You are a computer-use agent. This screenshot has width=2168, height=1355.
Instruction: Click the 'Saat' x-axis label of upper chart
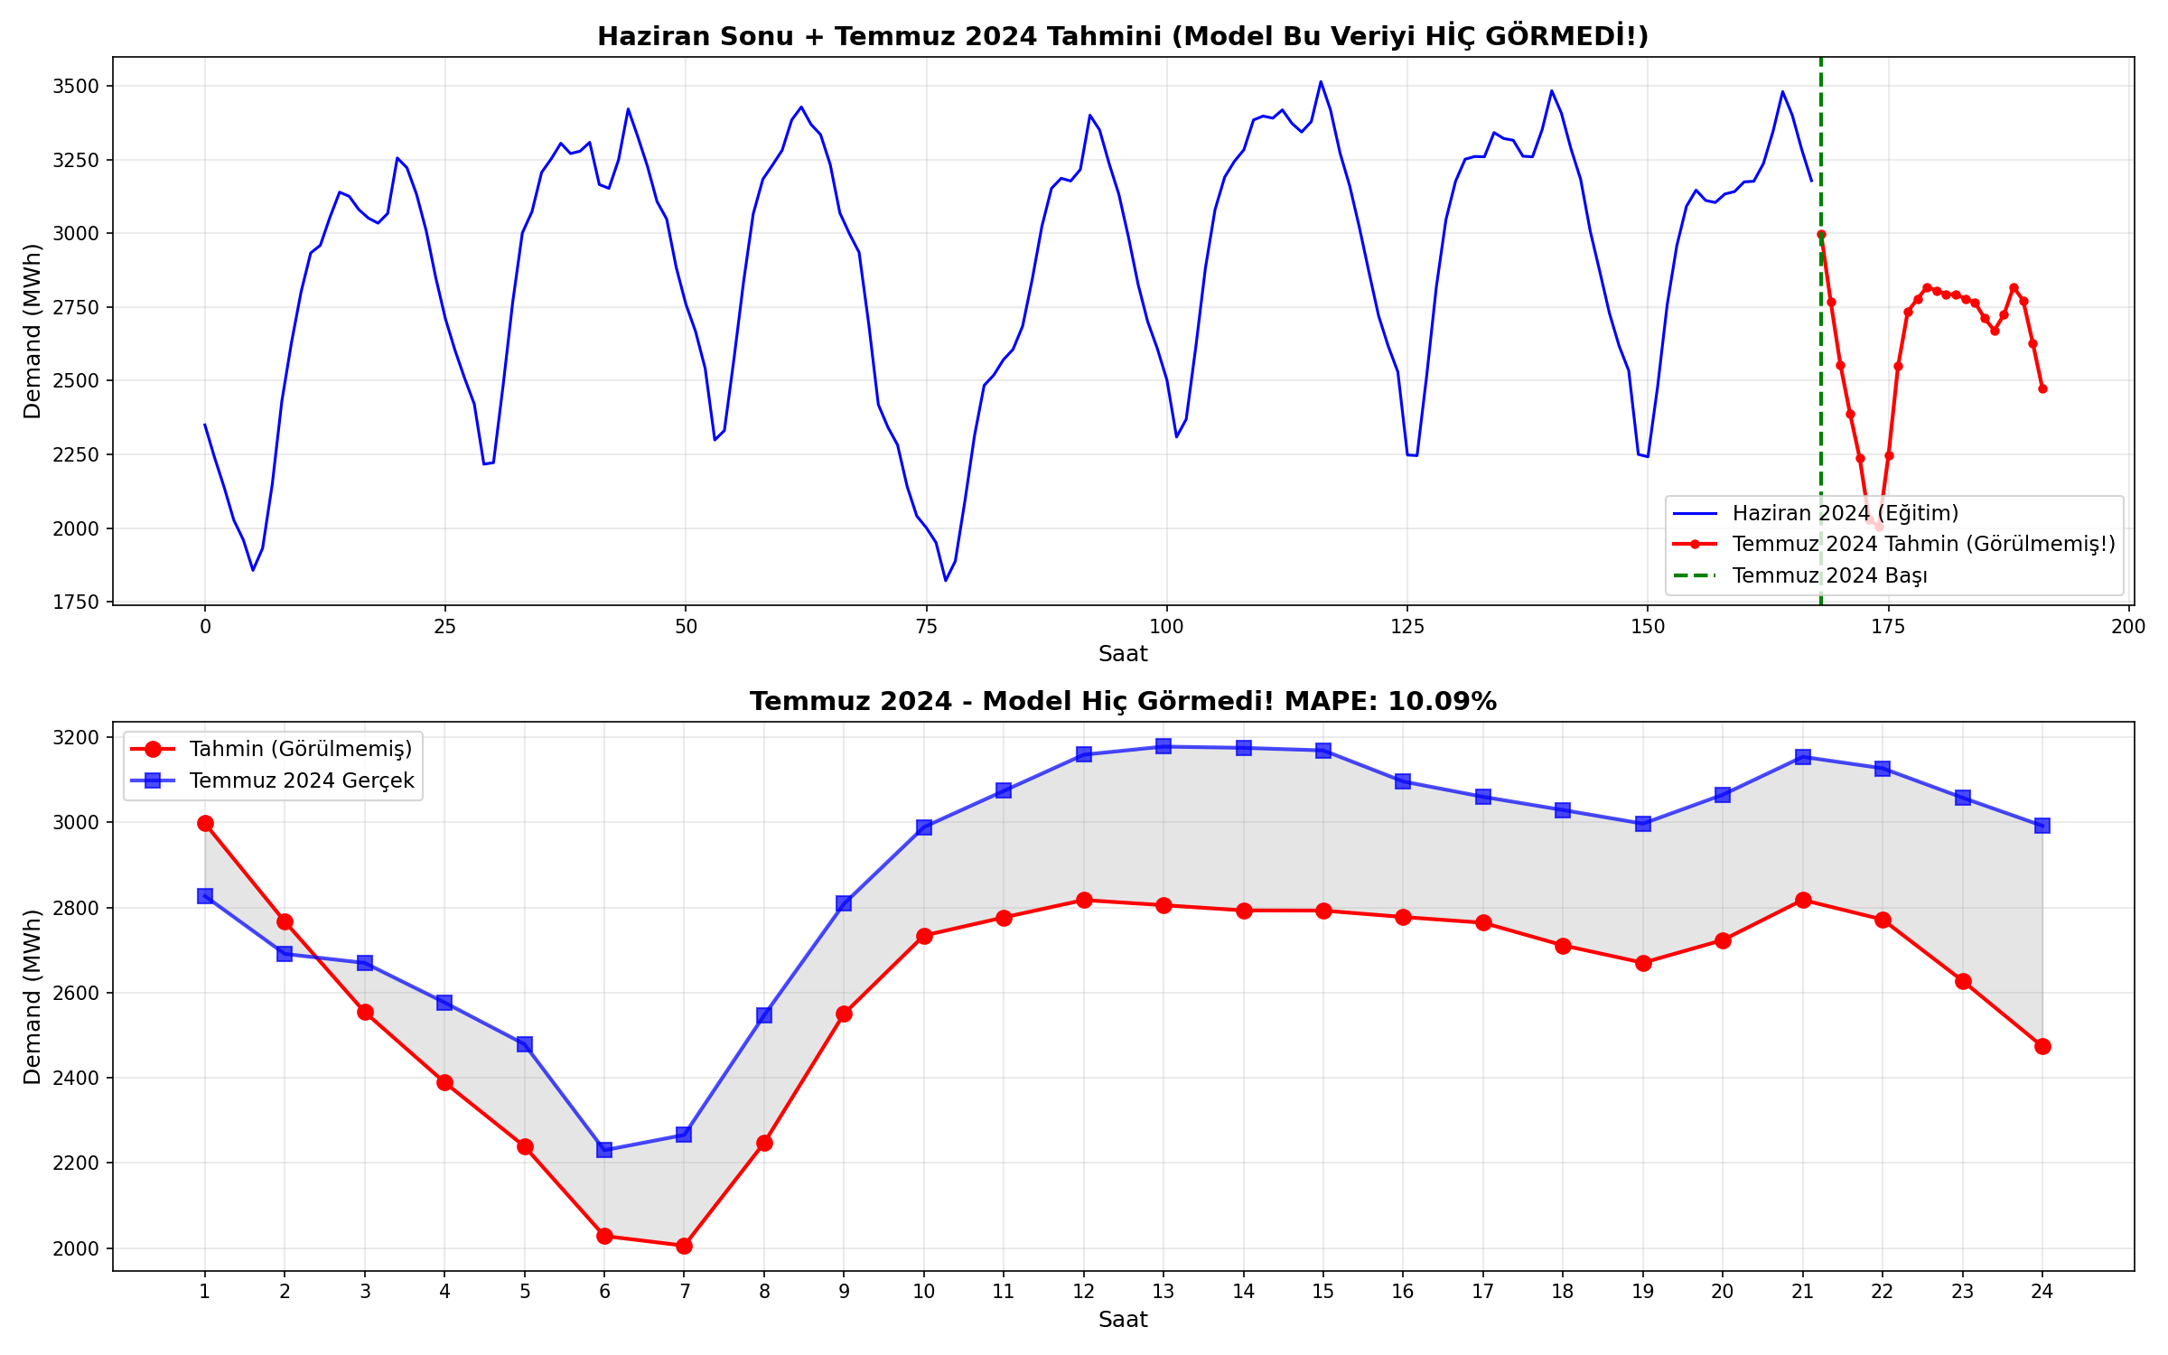click(1122, 654)
